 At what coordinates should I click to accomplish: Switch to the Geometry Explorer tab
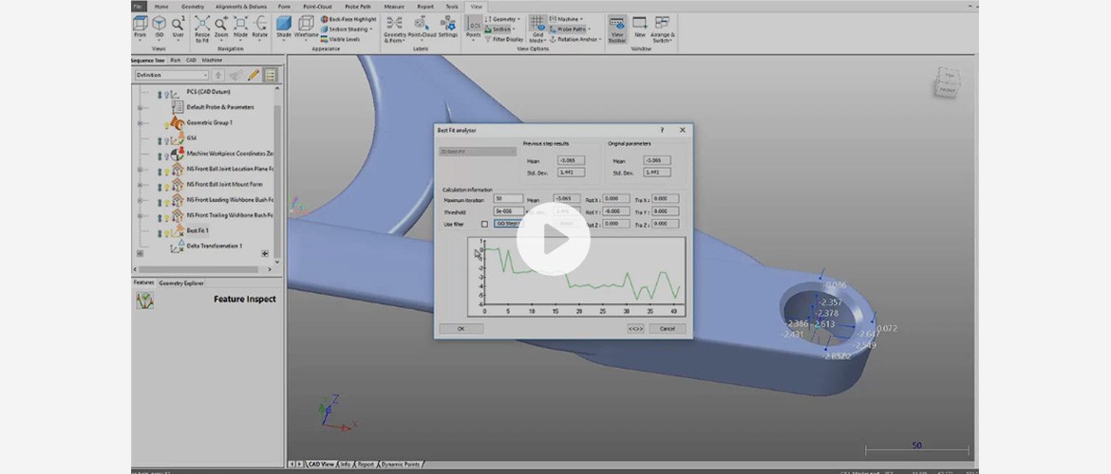point(180,283)
